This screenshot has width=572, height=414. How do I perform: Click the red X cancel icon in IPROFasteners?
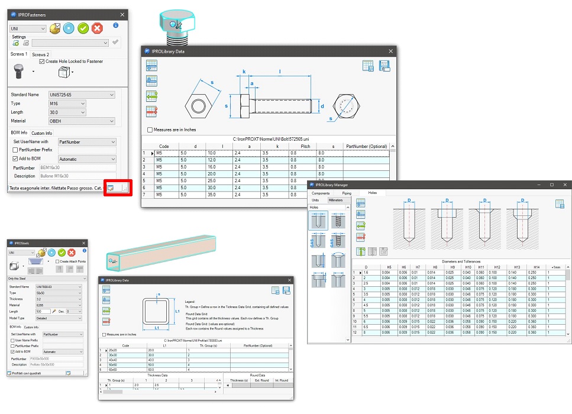(x=97, y=28)
